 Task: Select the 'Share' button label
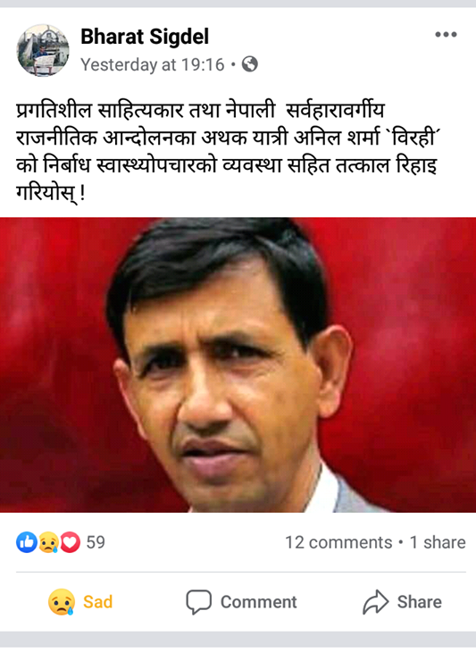tap(420, 602)
